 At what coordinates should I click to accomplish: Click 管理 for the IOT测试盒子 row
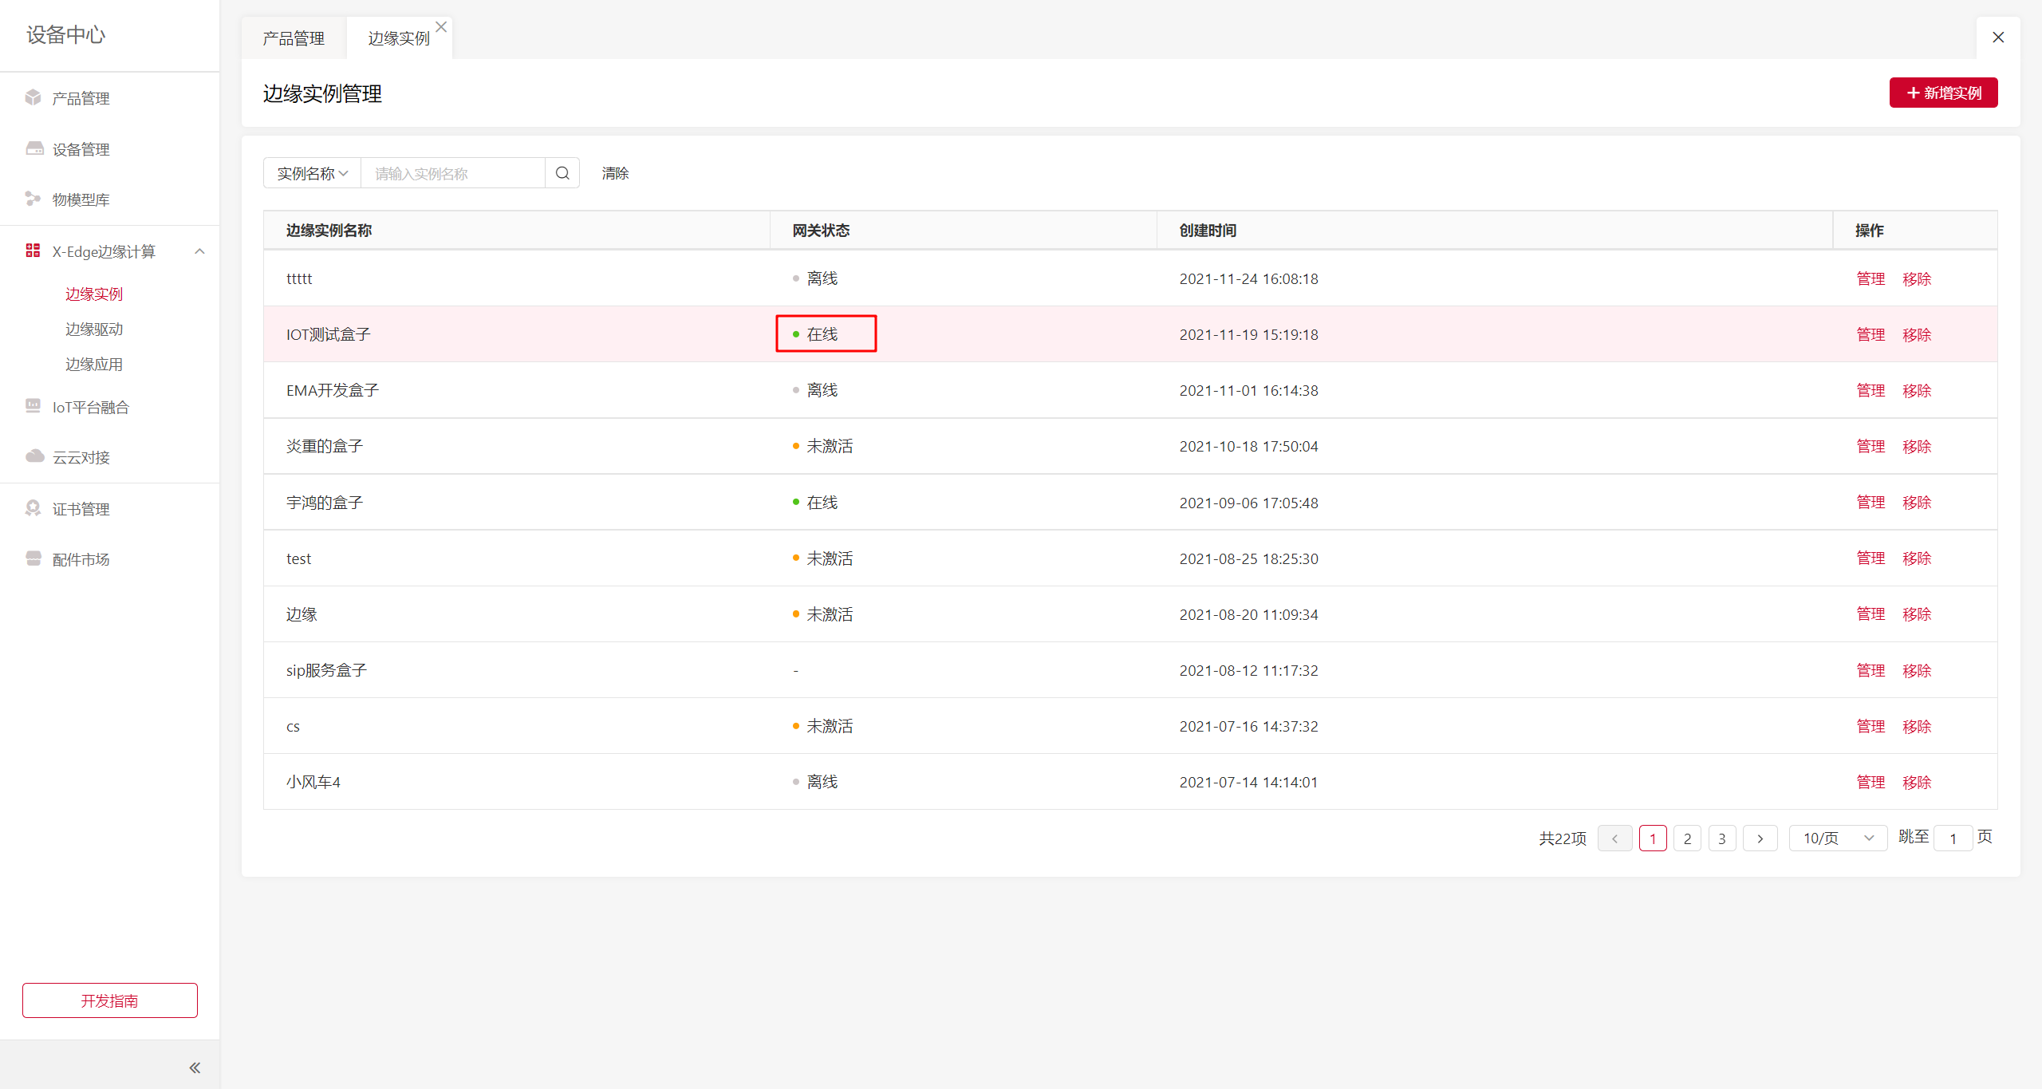[x=1870, y=334]
